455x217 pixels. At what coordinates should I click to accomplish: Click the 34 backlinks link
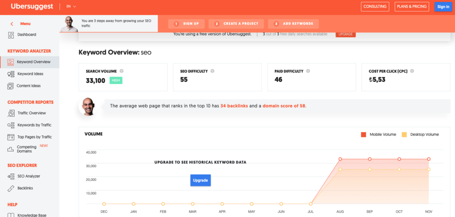tap(234, 106)
